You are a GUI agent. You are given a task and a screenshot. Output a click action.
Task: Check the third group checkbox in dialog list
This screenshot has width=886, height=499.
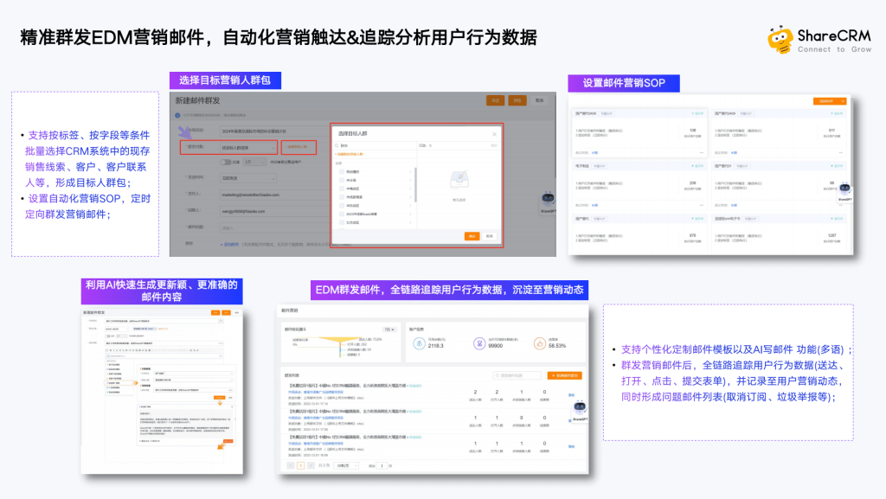pyautogui.click(x=341, y=189)
